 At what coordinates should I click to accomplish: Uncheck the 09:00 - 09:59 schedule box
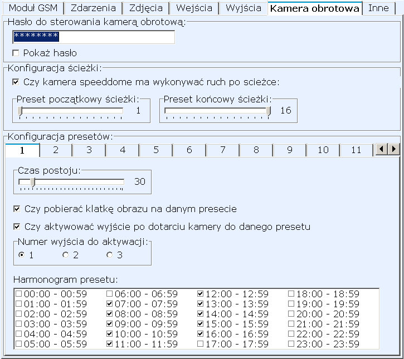pyautogui.click(x=110, y=324)
